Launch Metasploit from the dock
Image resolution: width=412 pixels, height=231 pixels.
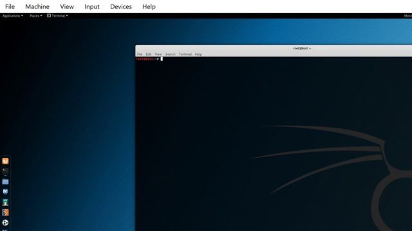click(x=5, y=192)
